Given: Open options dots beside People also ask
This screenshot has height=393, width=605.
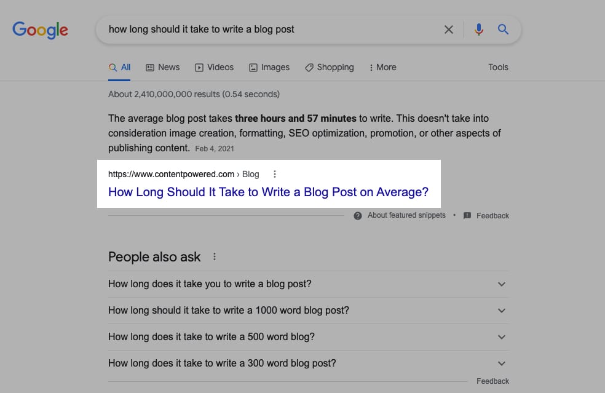Looking at the screenshot, I should click(215, 257).
